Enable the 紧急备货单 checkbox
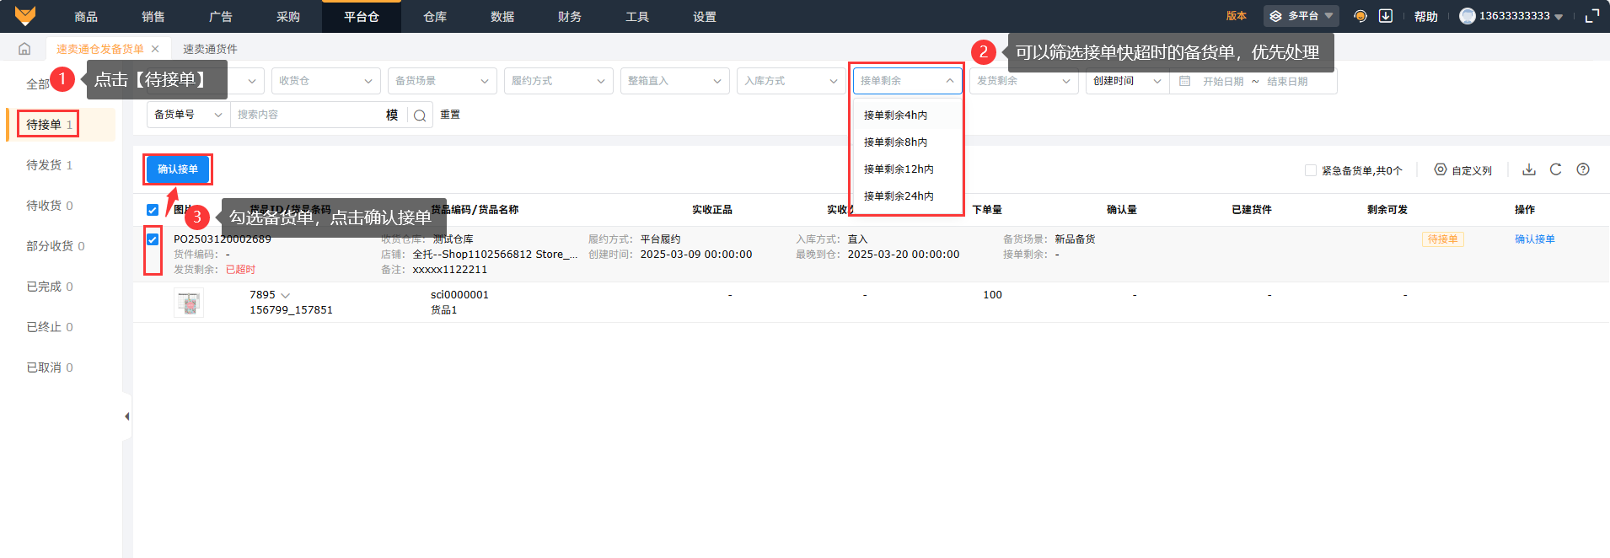Image resolution: width=1610 pixels, height=558 pixels. tap(1310, 170)
